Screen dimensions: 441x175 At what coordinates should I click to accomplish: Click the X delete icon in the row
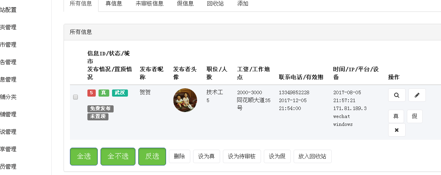[x=397, y=130]
